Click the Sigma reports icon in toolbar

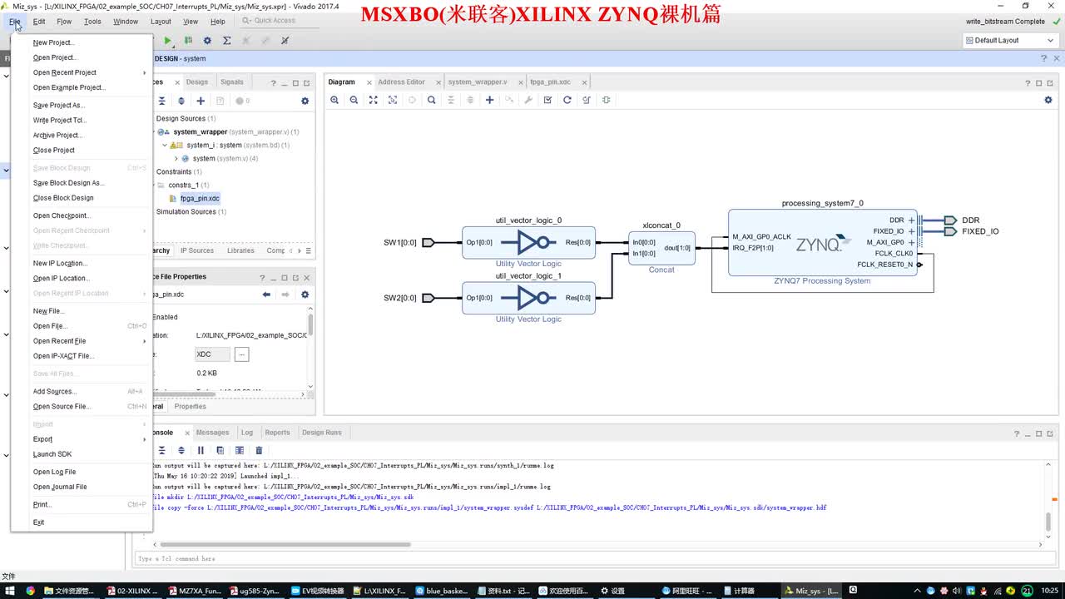pos(226,40)
